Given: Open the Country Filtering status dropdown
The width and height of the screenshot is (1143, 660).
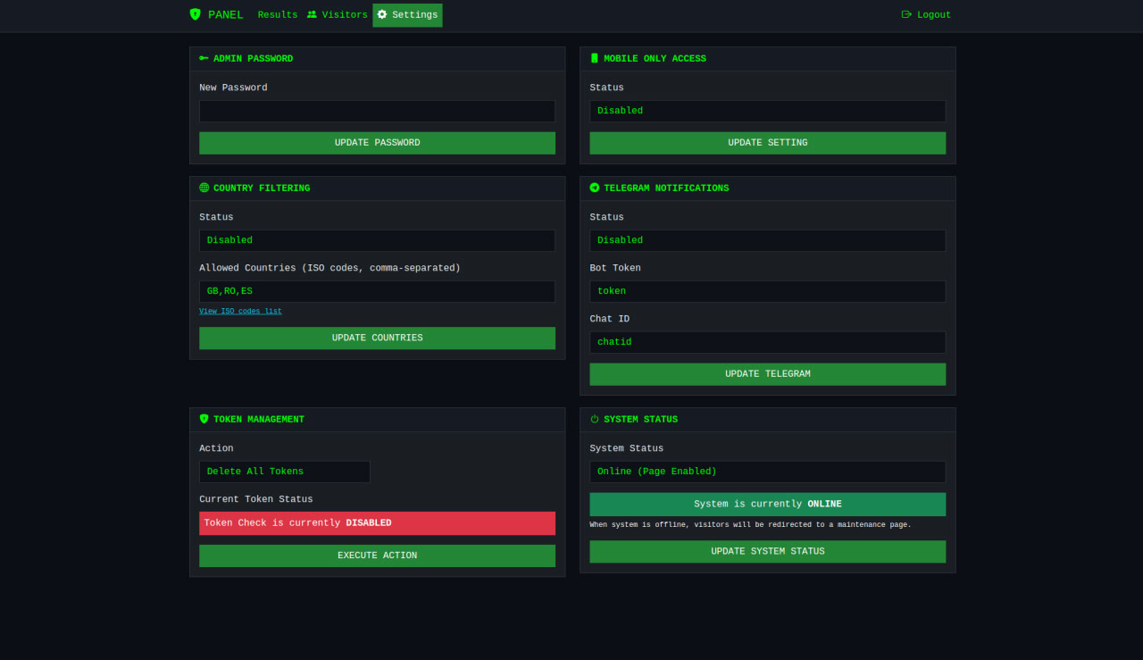Looking at the screenshot, I should pyautogui.click(x=377, y=240).
